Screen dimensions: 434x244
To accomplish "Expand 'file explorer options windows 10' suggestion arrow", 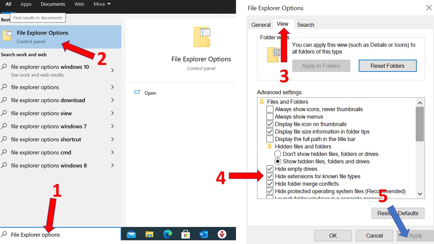I will (113, 70).
